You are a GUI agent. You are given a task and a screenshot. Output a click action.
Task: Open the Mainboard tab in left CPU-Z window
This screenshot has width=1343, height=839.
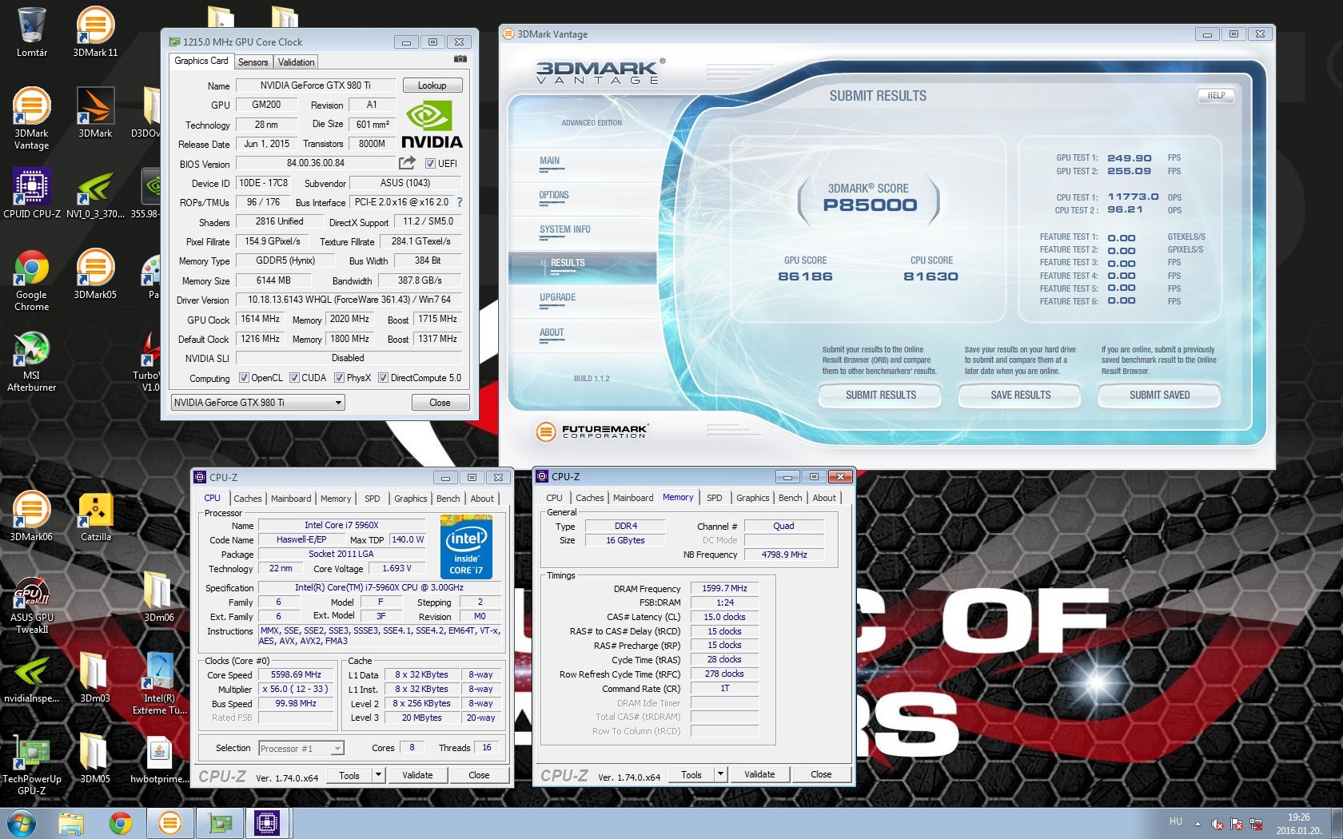tap(291, 499)
